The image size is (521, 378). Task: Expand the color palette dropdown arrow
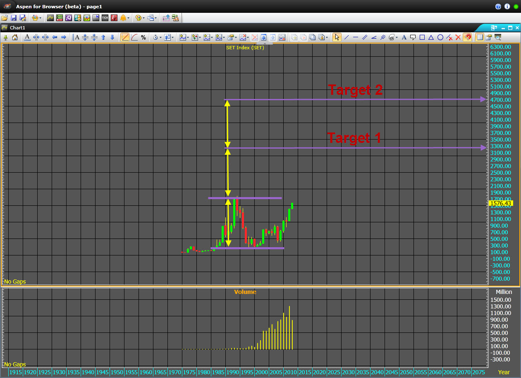[144, 18]
